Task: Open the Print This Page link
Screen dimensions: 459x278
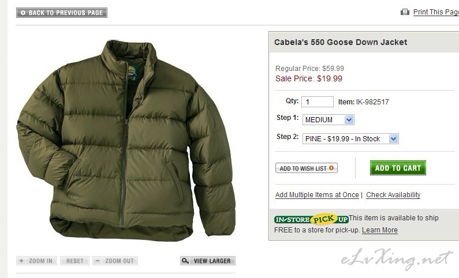Action: [436, 12]
